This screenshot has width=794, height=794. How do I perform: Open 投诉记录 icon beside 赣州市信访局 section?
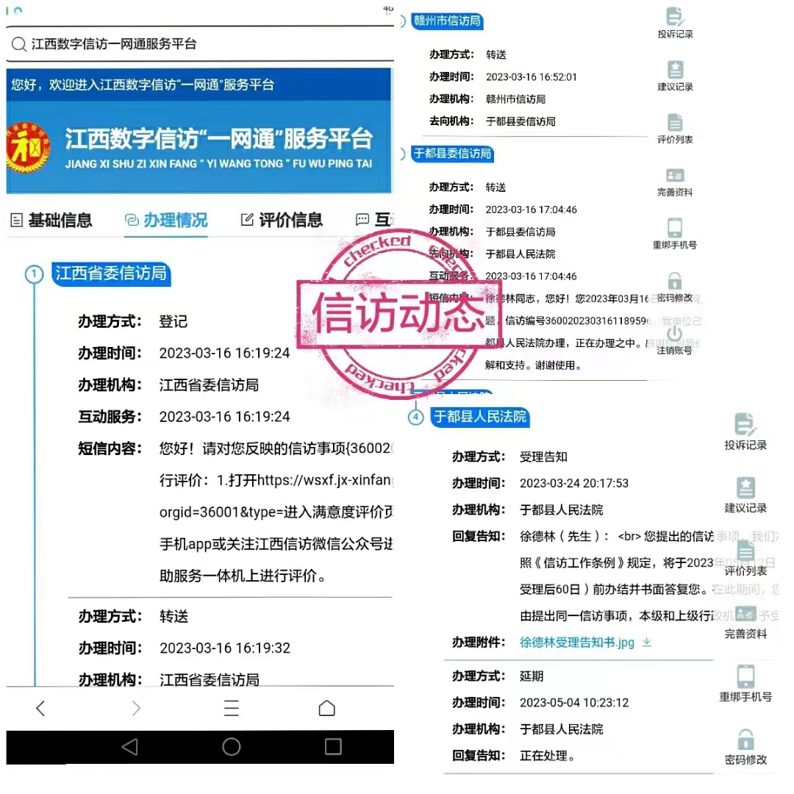click(675, 23)
